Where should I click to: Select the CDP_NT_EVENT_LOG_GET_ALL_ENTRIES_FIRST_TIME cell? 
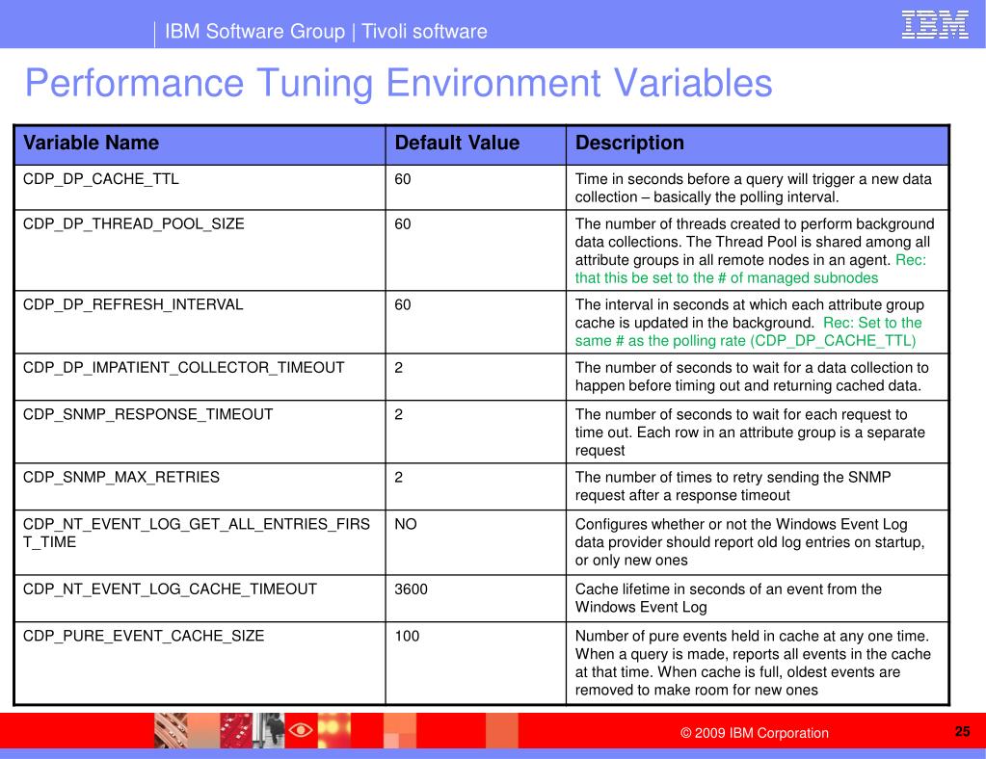(x=200, y=542)
